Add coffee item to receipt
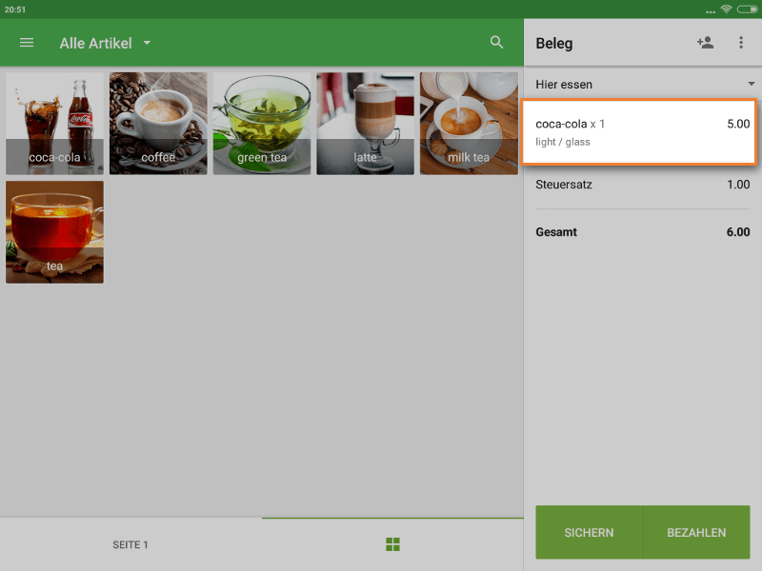The width and height of the screenshot is (762, 571). tap(158, 124)
